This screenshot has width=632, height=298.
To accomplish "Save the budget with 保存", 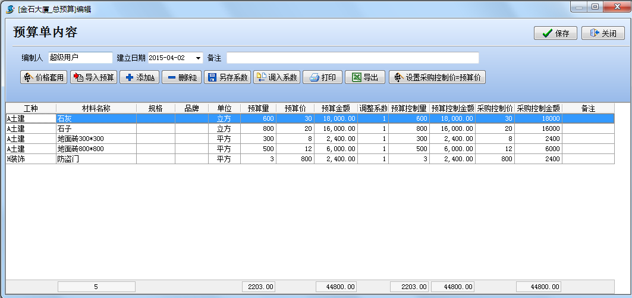I will 555,33.
